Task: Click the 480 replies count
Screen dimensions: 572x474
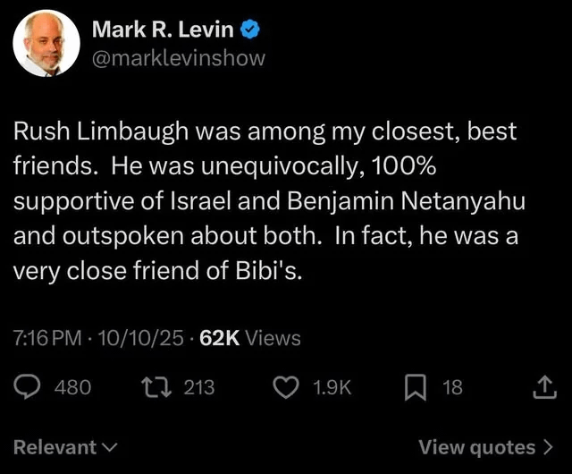Action: click(x=72, y=387)
